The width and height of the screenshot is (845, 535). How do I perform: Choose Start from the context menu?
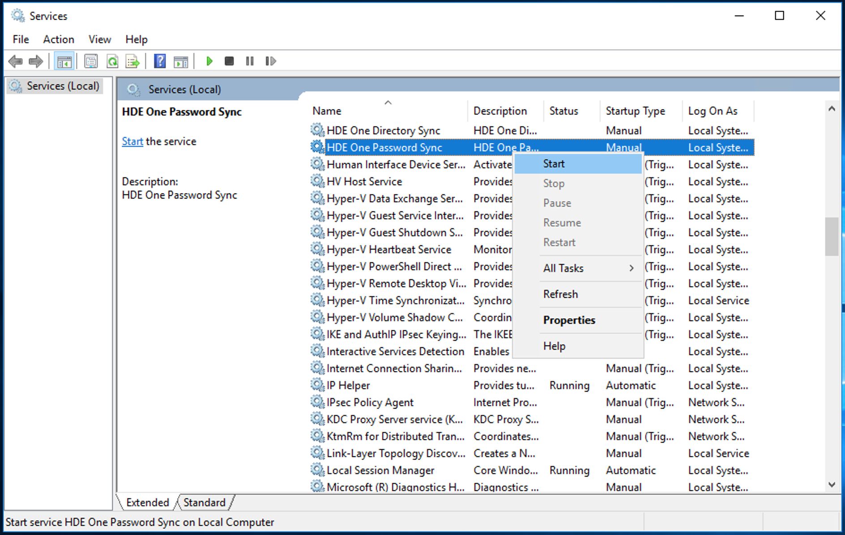click(578, 164)
